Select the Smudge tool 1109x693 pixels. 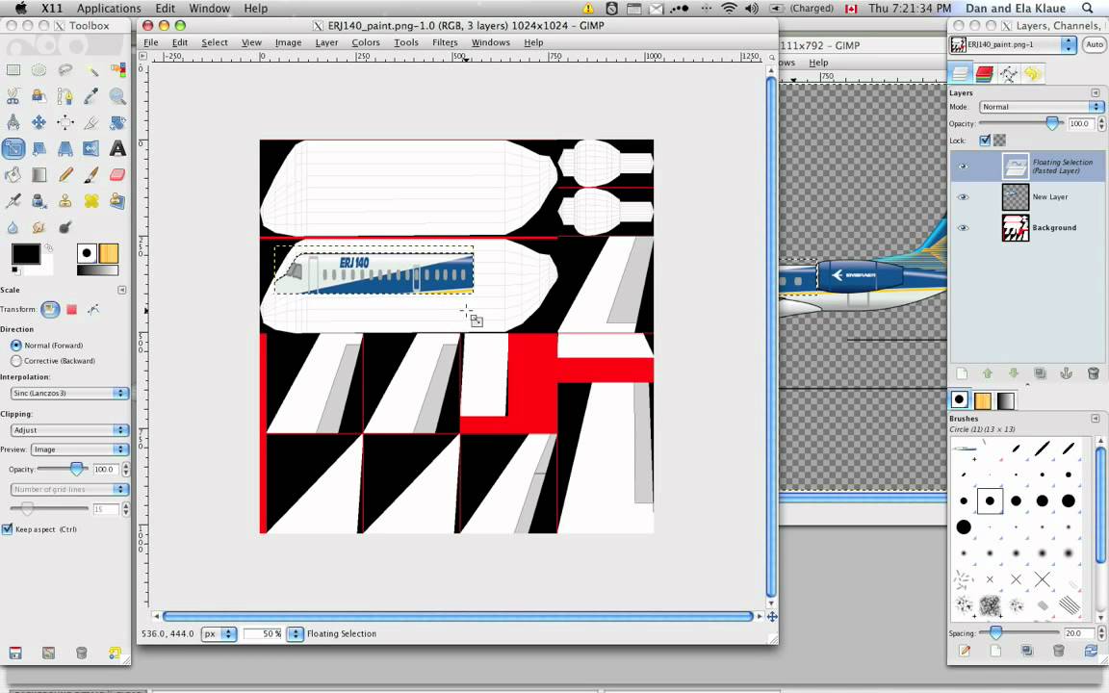(39, 227)
